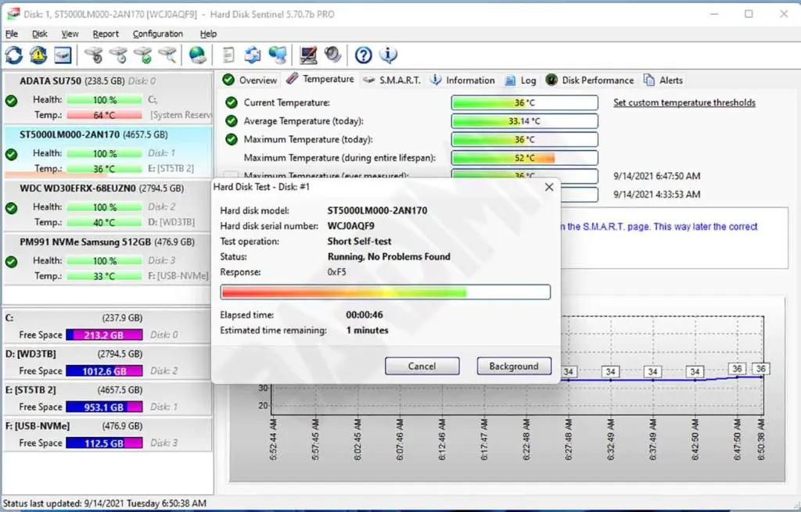801x512 pixels.
Task: Open the Configuration menu
Action: point(158,34)
